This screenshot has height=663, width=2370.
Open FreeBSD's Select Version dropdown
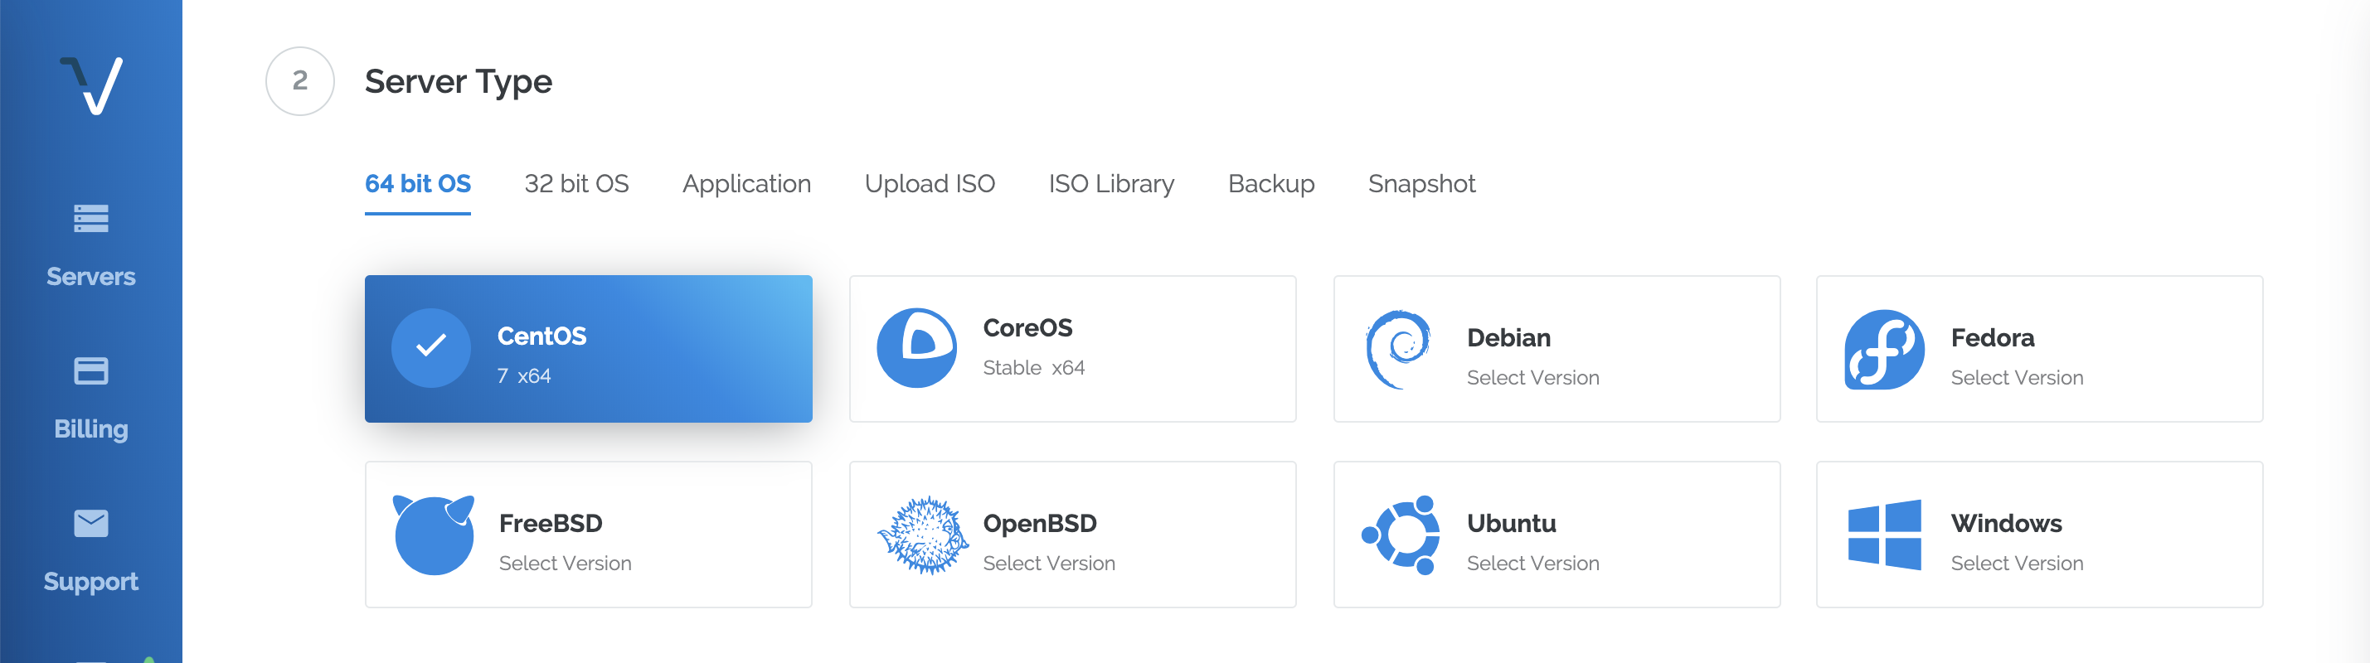(x=565, y=564)
